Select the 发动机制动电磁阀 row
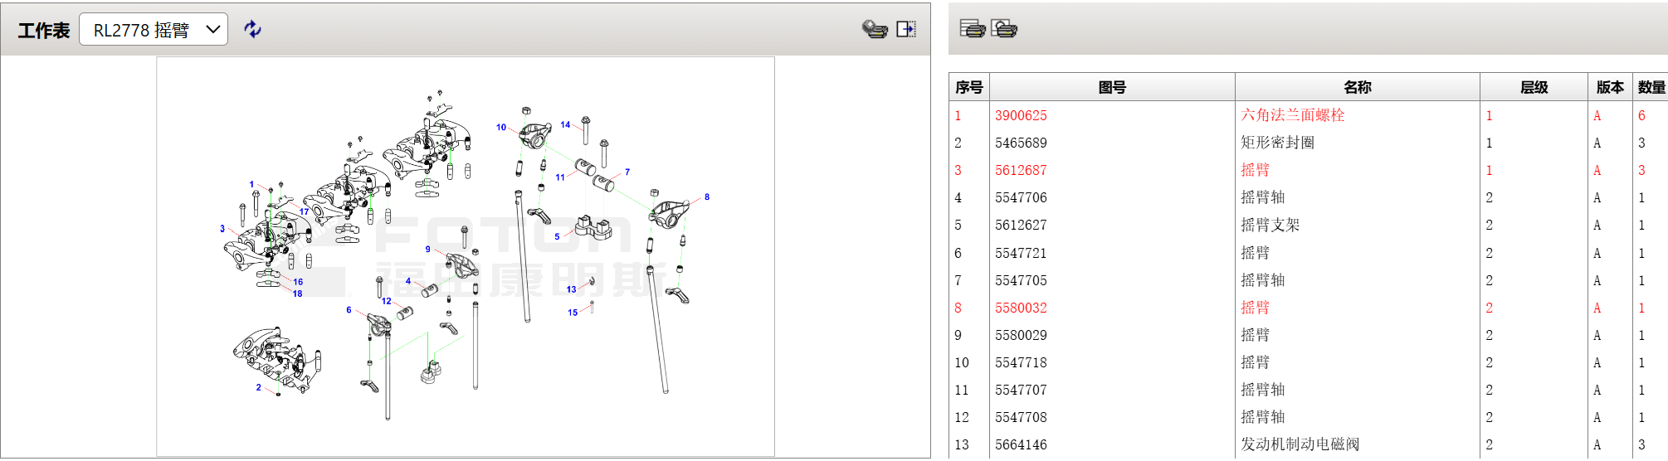 (x=1300, y=445)
